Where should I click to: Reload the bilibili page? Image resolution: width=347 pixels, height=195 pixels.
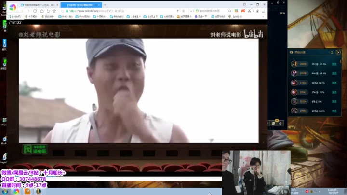[x=35, y=11]
